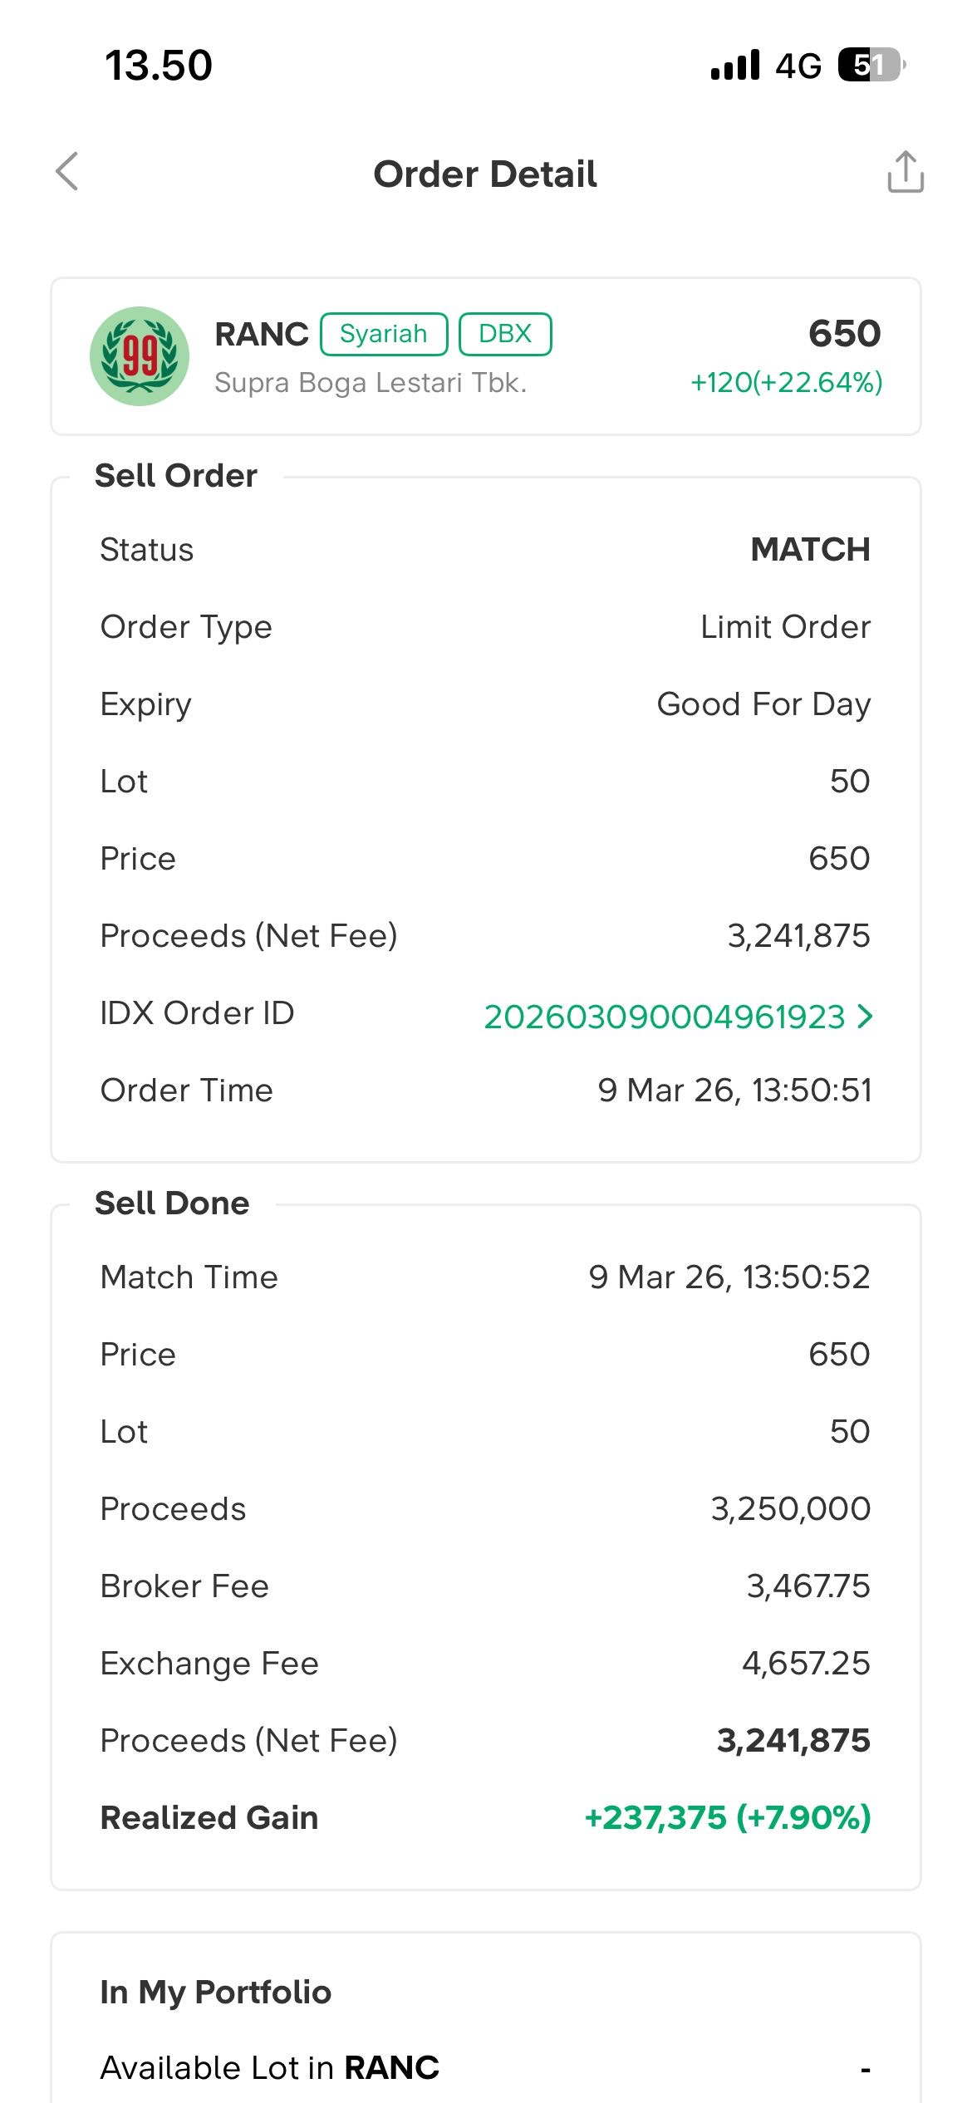
Task: Tap the current price 650 in header
Action: click(844, 334)
